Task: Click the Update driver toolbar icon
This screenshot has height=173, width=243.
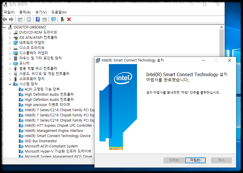Action: (x=62, y=19)
